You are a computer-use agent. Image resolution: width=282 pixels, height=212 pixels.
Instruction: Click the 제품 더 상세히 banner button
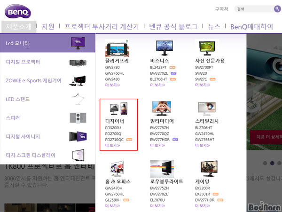(x=266, y=137)
